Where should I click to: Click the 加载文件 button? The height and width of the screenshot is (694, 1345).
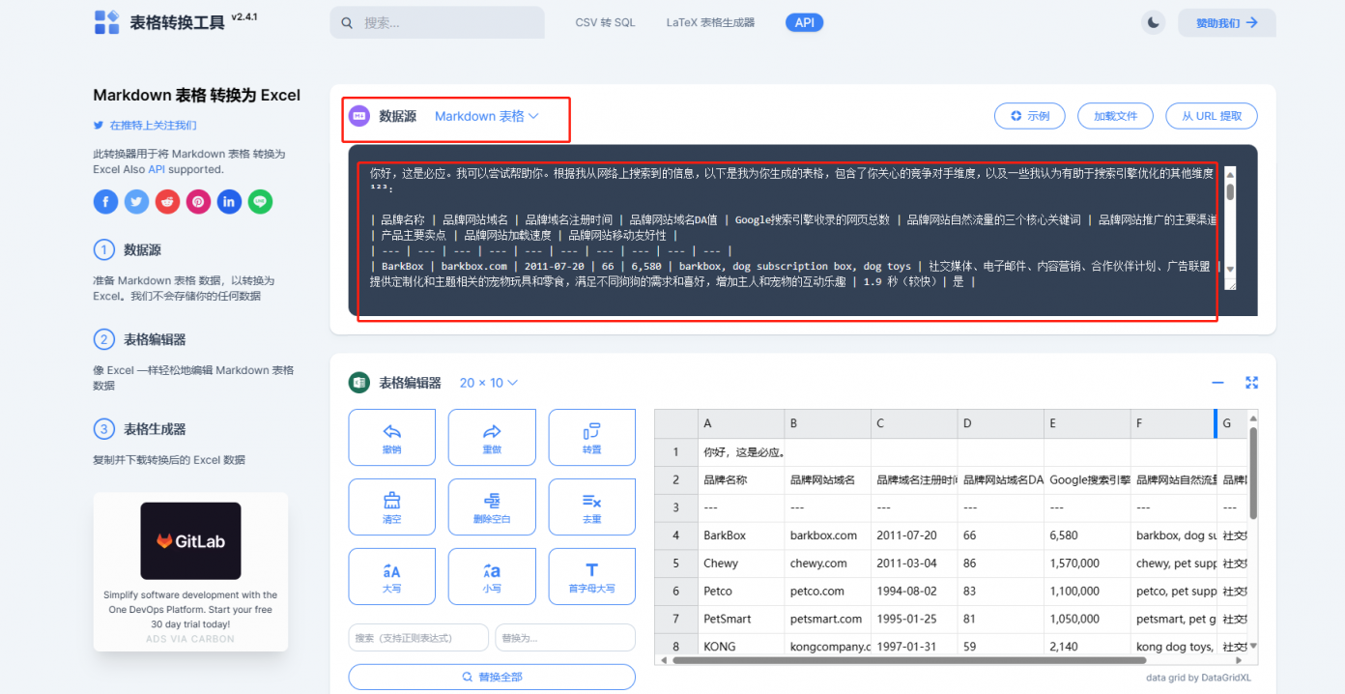(1116, 116)
